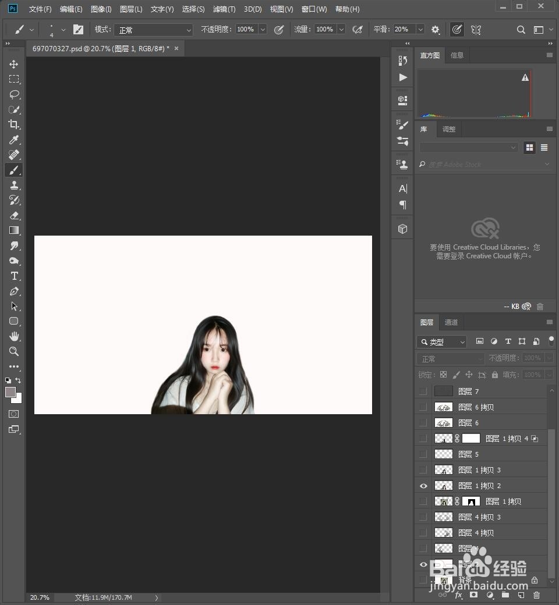Expand the 平滑 smoothing dropdown
The image size is (559, 605).
421,29
